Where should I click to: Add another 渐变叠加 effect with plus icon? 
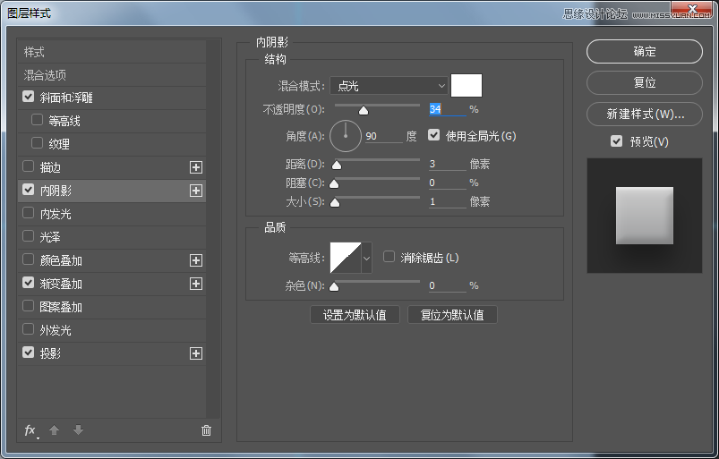196,284
